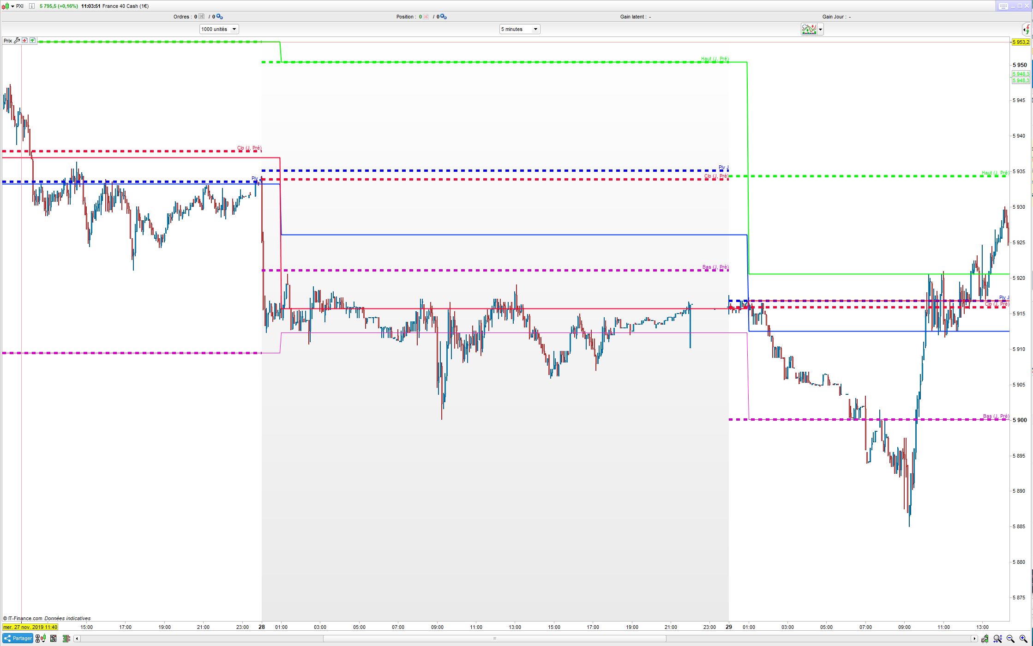Viewport: 1033px width, 646px height.
Task: Click the red down-arrow panel icon
Action: click(x=25, y=41)
